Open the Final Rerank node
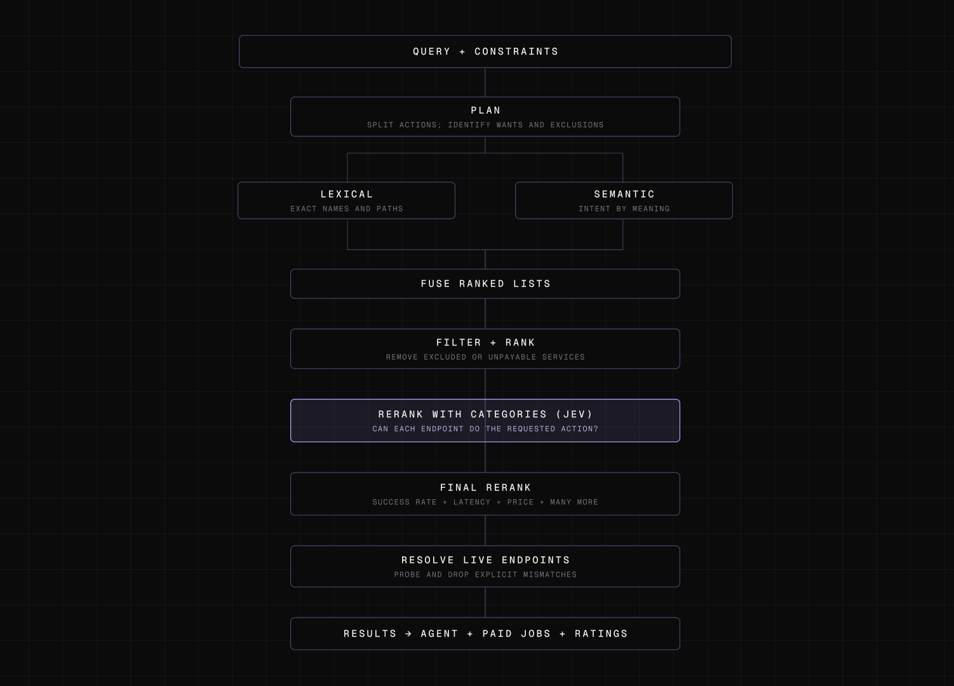The height and width of the screenshot is (686, 954). (x=485, y=494)
